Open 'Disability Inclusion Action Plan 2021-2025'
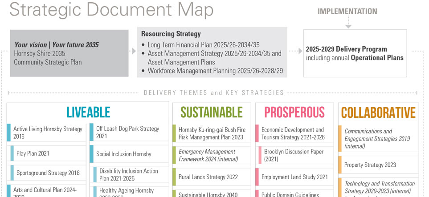The image size is (429, 197). pos(131,175)
